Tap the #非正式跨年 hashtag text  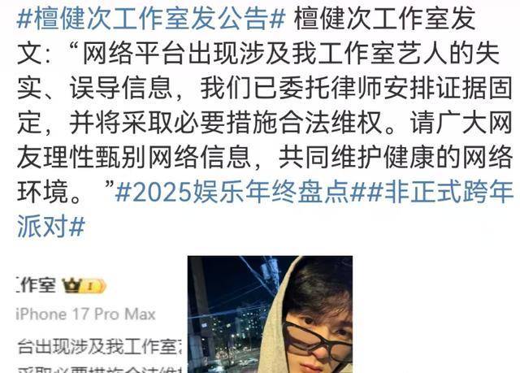click(440, 193)
